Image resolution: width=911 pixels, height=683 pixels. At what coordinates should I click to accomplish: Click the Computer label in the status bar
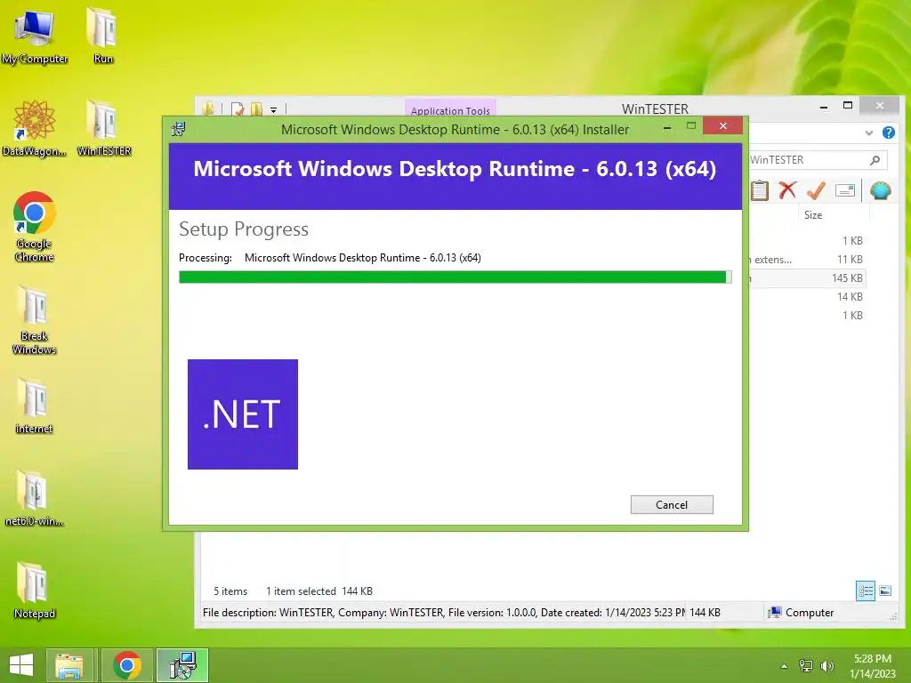(x=810, y=613)
